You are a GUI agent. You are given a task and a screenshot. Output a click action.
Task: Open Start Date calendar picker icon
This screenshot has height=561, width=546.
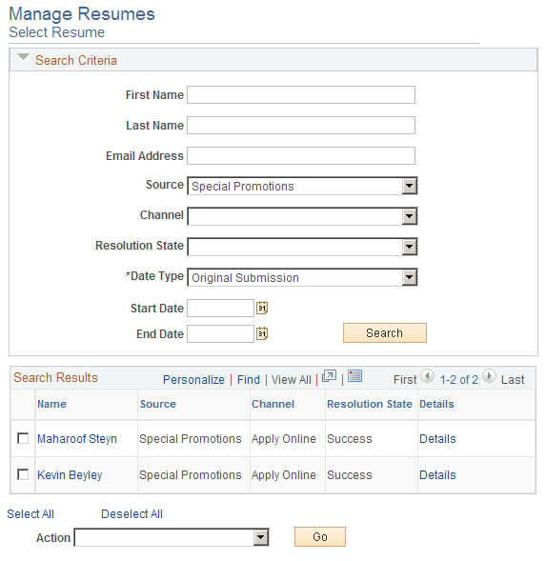pos(262,308)
